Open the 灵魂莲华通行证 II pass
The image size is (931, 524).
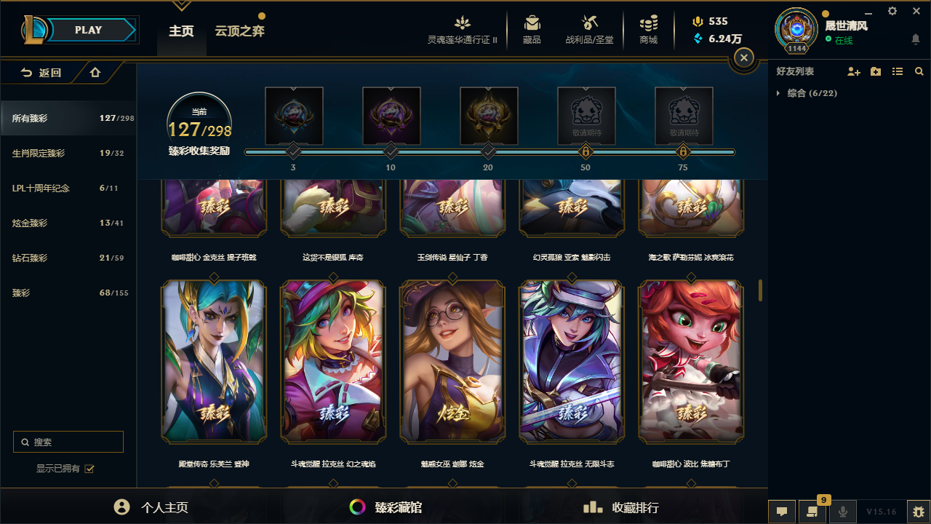point(463,29)
